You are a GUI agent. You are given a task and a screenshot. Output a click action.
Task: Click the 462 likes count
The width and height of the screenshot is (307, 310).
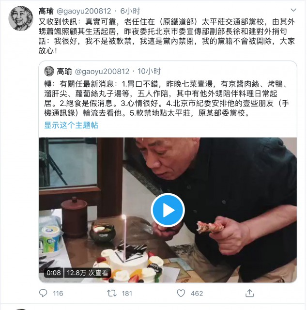pos(197,294)
